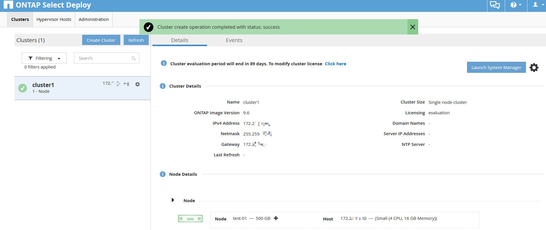546x230 pixels.
Task: Click the Licensing value evaluation
Action: coord(439,113)
